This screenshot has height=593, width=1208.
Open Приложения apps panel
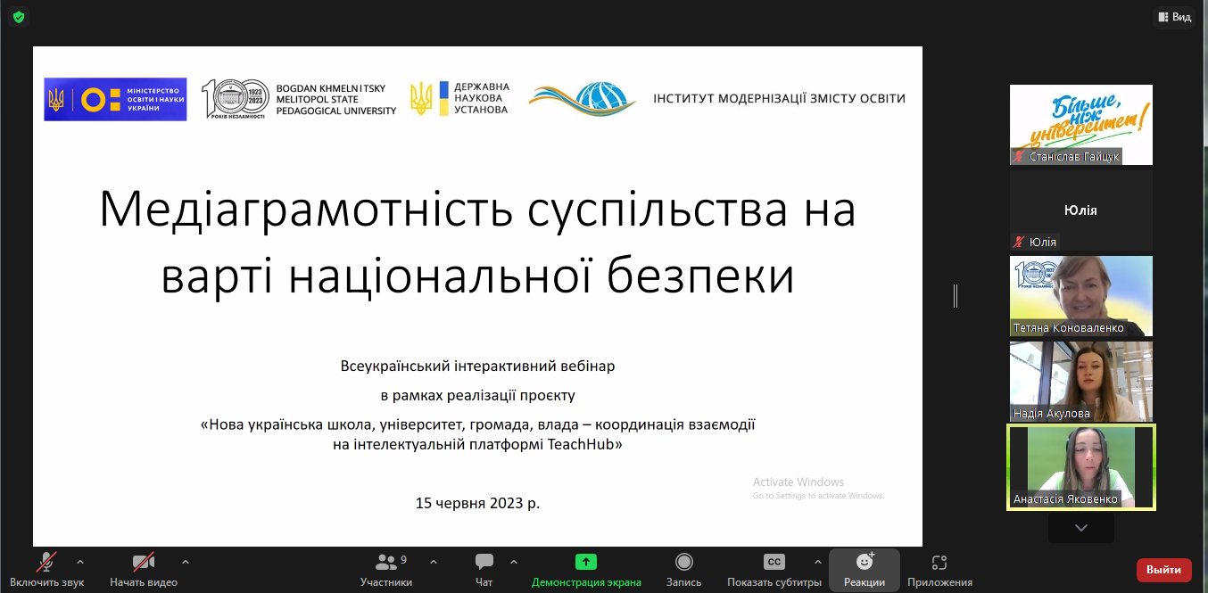point(939,569)
